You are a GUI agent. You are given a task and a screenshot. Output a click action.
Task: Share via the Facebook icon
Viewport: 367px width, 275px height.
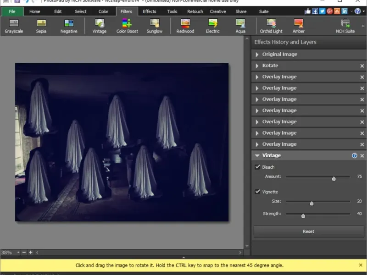315,11
